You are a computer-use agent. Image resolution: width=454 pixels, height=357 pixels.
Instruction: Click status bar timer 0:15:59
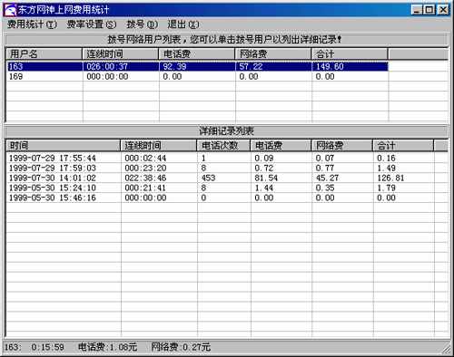click(47, 347)
